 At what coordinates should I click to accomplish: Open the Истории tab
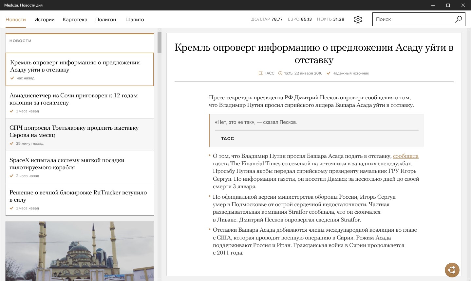click(45, 20)
